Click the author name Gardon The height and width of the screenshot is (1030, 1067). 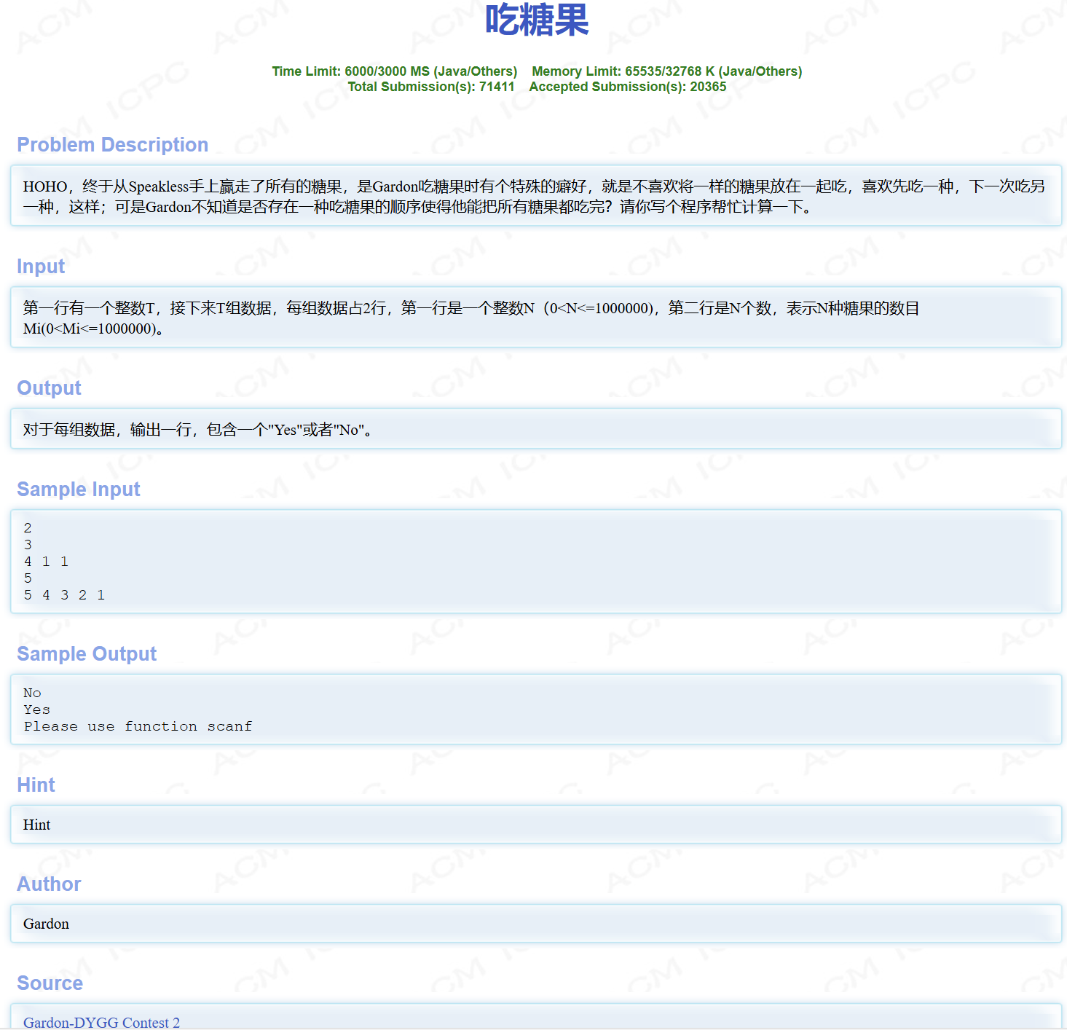(46, 924)
